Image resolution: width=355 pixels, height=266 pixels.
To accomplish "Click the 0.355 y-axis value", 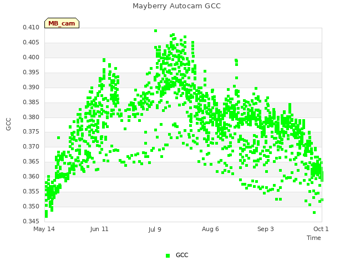I will click(31, 191).
